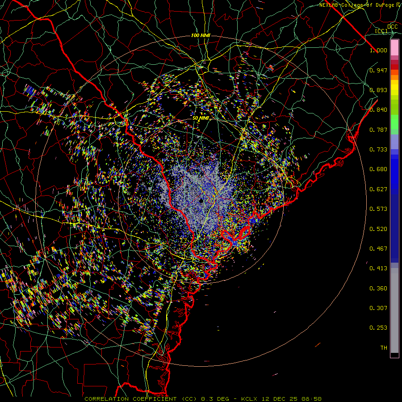This screenshot has width=402, height=402.
Task: Select the 0.947 value on color scale
Action: (x=378, y=70)
